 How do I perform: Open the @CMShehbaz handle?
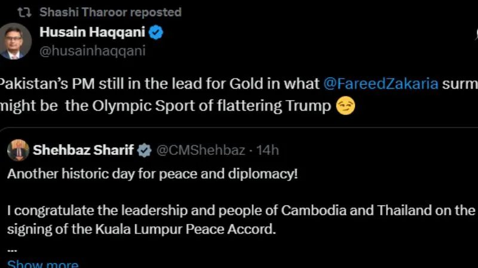pyautogui.click(x=200, y=150)
